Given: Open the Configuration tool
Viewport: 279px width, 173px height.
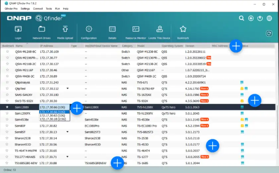Looking at the screenshot, I should [x=89, y=29].
